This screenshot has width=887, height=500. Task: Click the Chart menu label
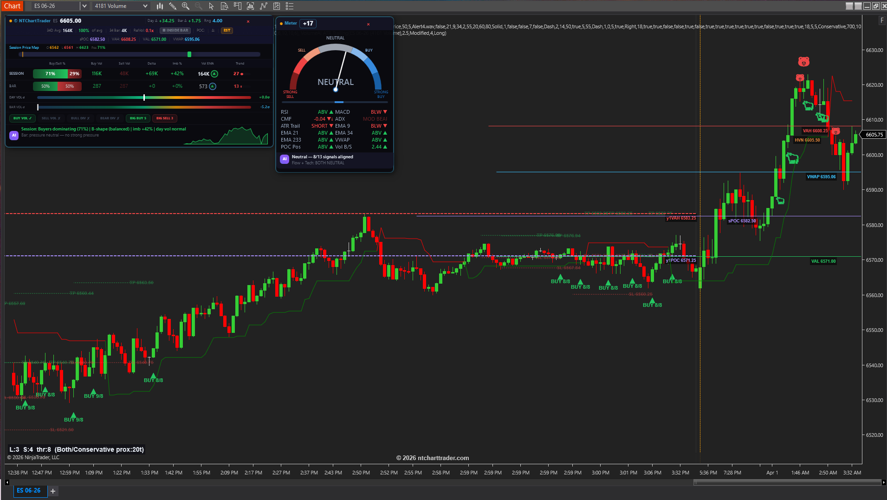pos(12,6)
